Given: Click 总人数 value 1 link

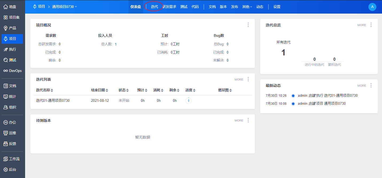Looking at the screenshot, I should coord(116,44).
